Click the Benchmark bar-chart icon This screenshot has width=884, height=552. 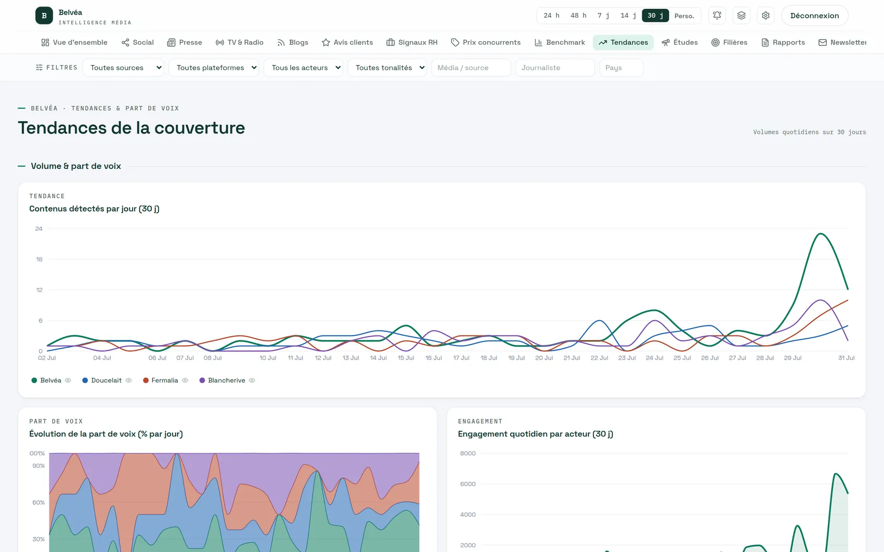pos(538,43)
